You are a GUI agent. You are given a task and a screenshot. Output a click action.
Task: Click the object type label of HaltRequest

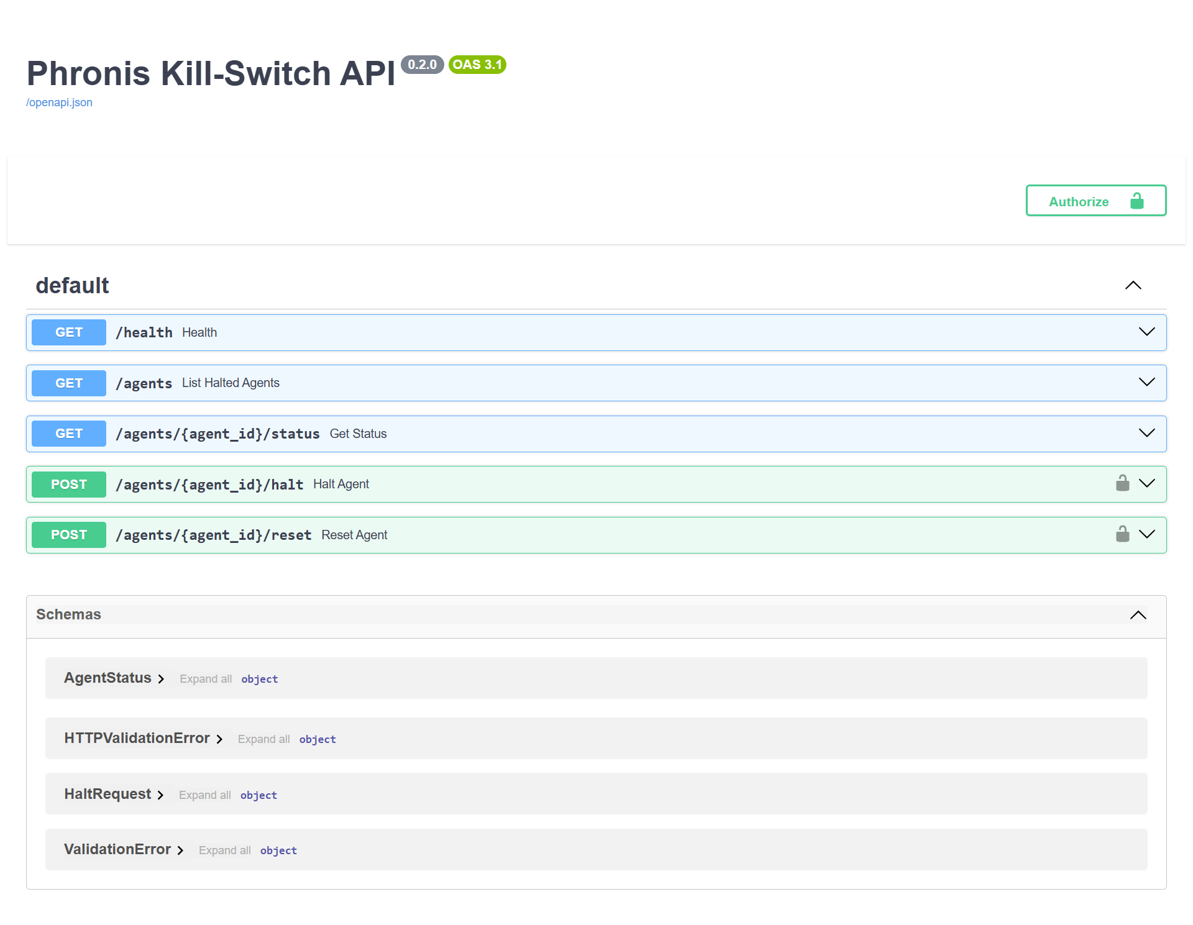click(258, 795)
